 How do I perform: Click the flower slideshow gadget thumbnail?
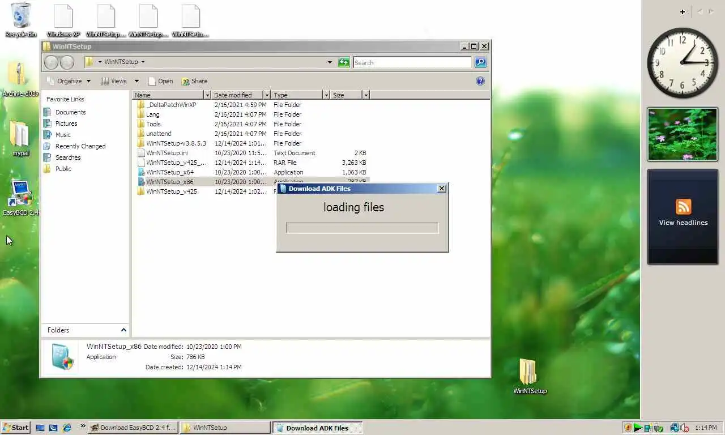(x=683, y=134)
